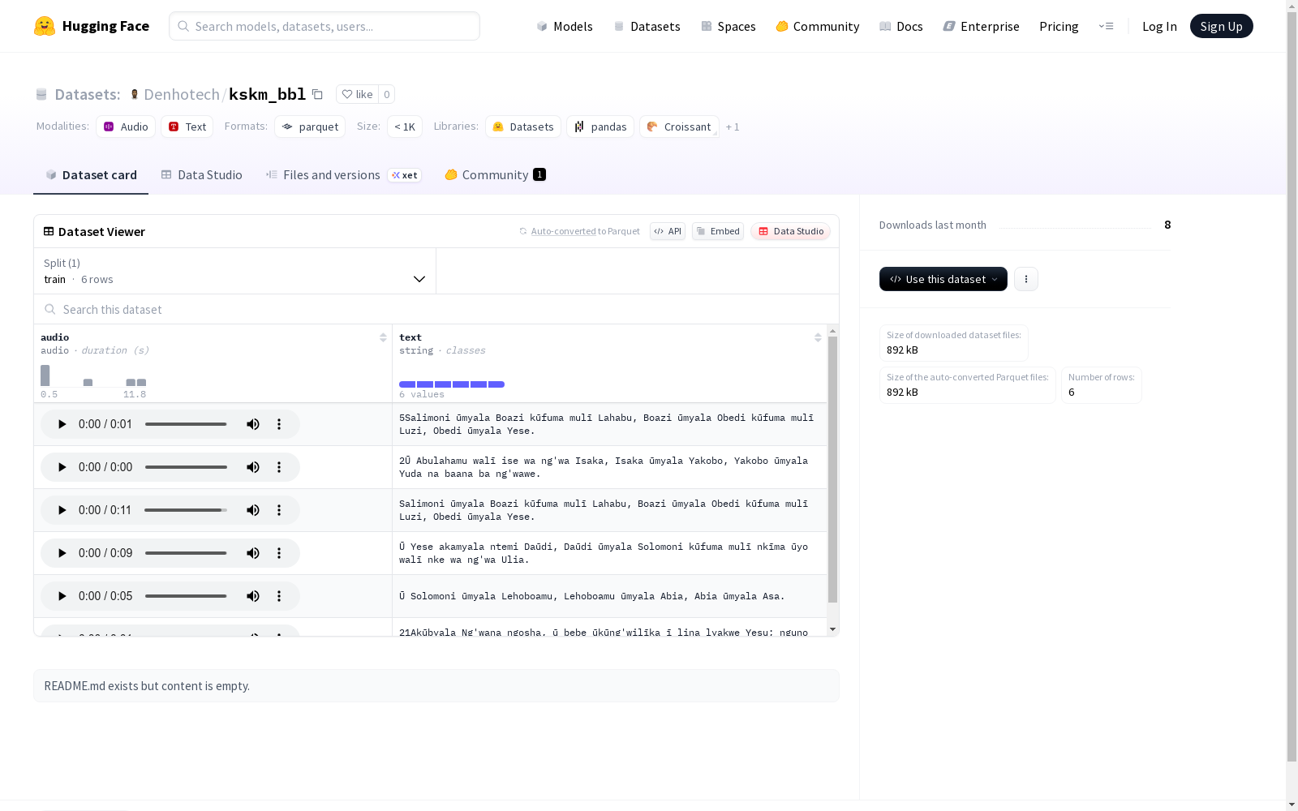Play the audio in the 0:00 / 0:01 row
Screen dimensions: 1298x811
62,424
